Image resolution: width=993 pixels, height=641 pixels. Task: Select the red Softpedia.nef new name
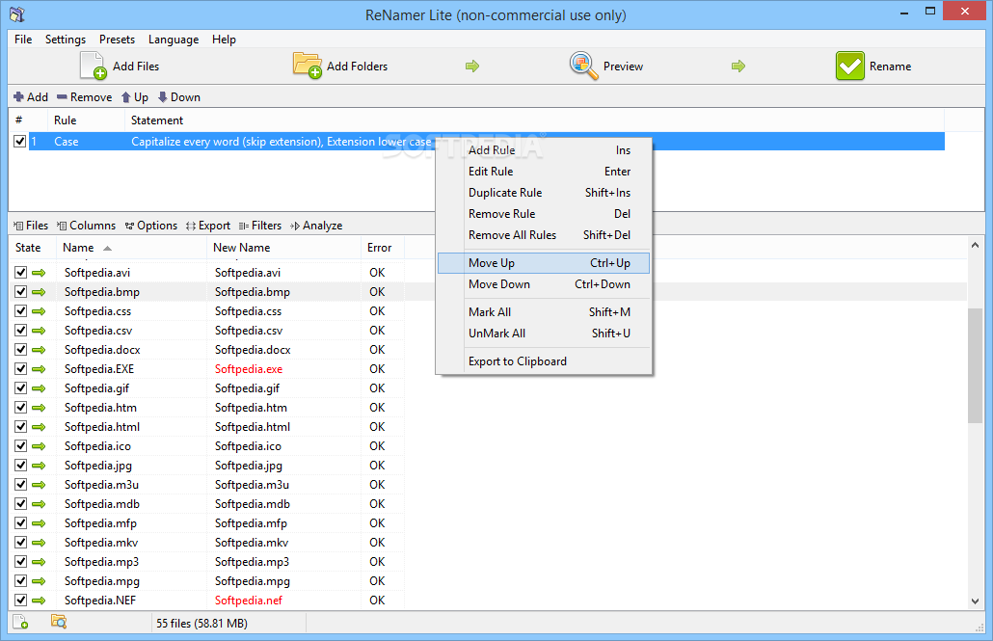[249, 601]
